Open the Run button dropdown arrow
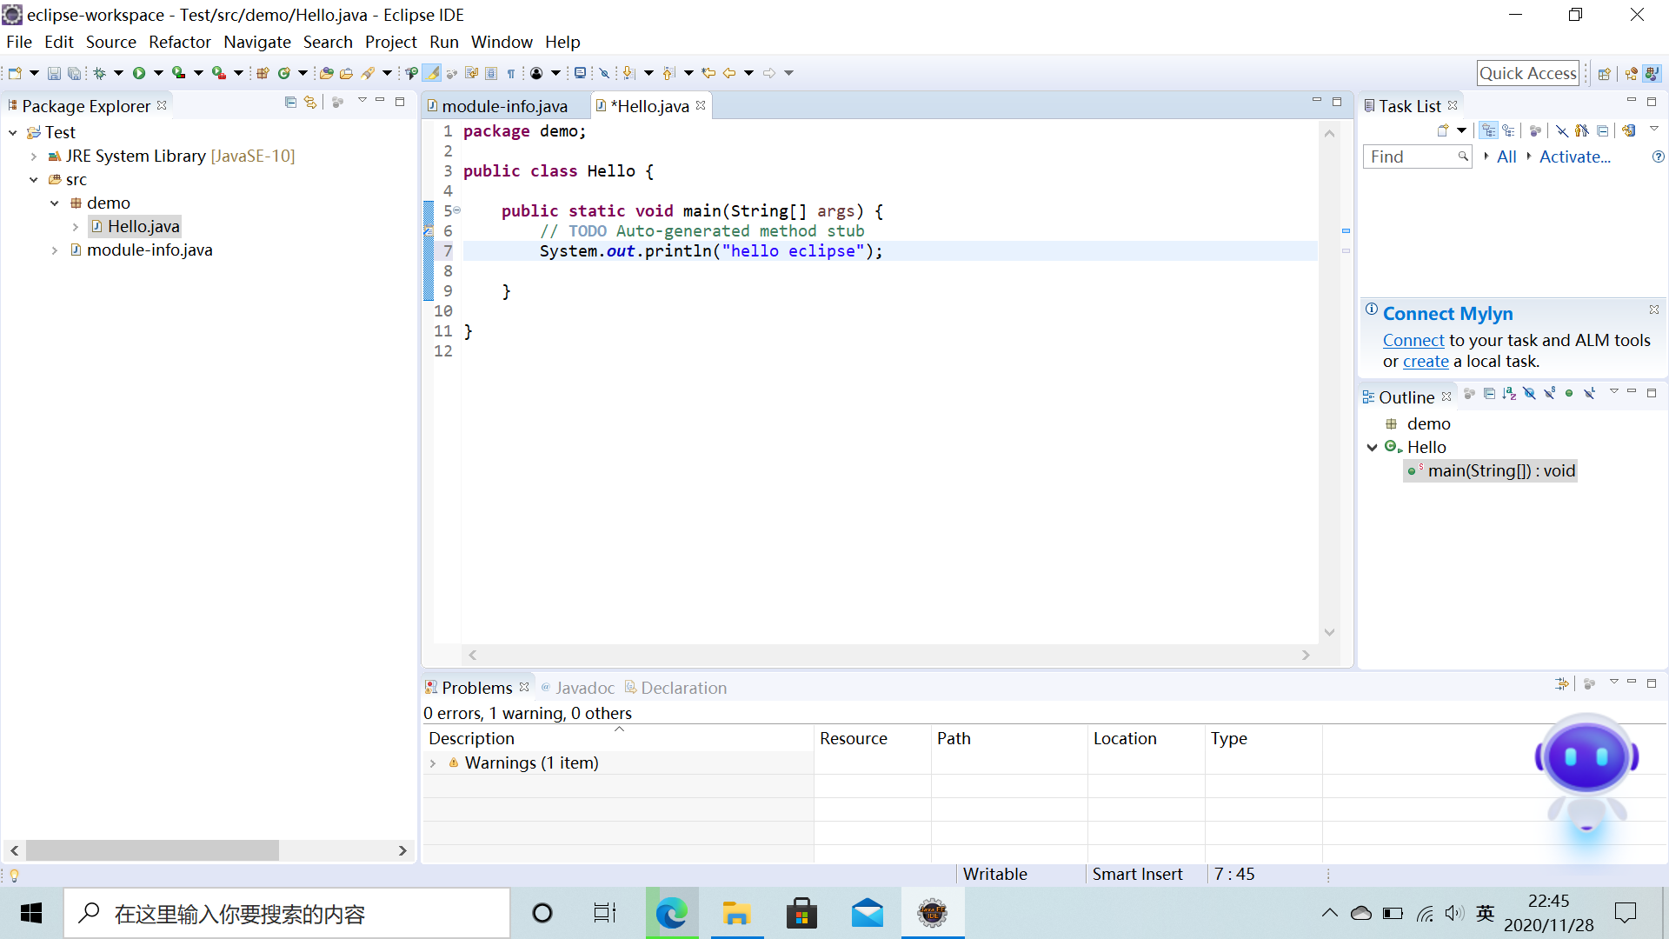Viewport: 1669px width, 939px height. [158, 73]
